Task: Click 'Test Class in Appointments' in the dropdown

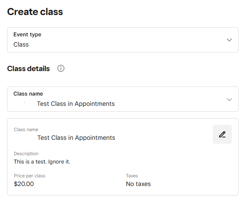Action: [76, 104]
